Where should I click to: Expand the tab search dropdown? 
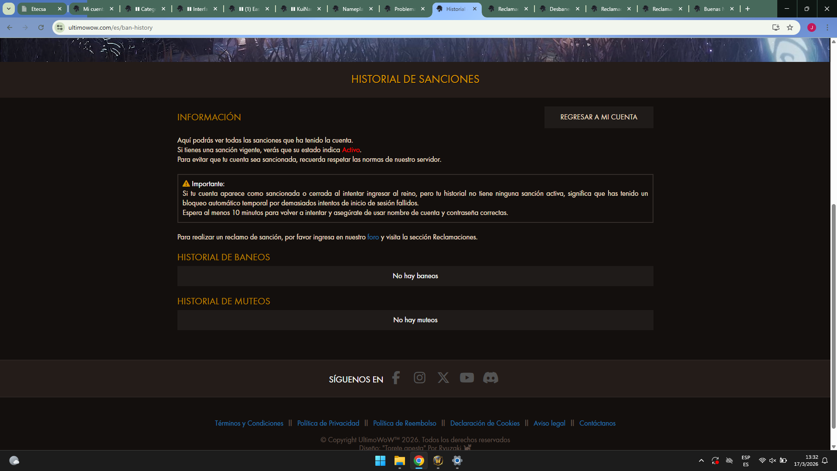(8, 9)
